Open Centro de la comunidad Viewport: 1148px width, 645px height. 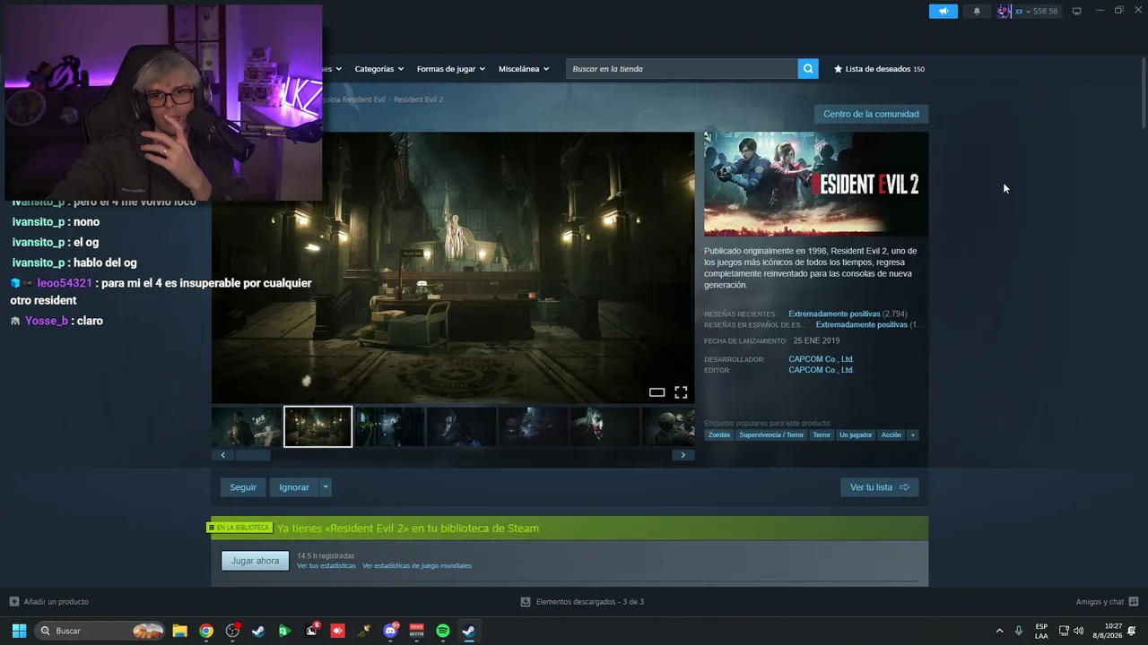pos(871,114)
